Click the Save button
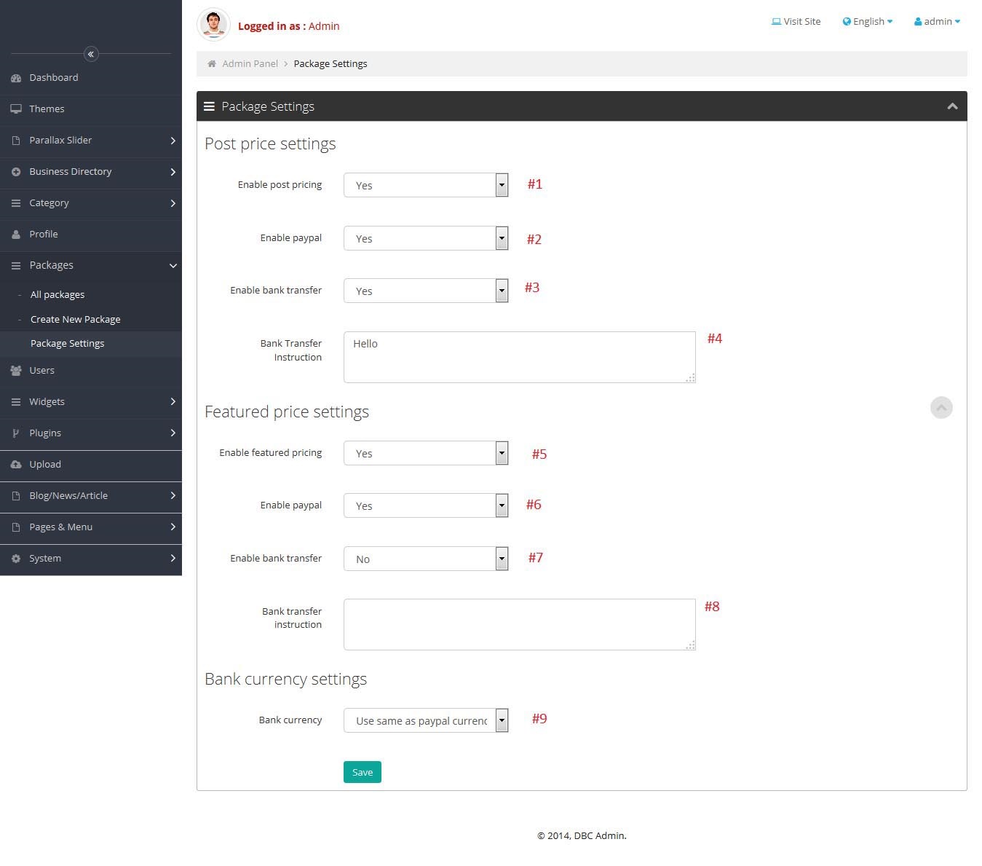 point(363,772)
